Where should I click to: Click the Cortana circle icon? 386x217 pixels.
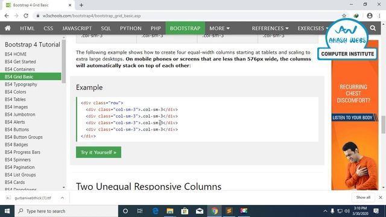pyautogui.click(x=125, y=211)
